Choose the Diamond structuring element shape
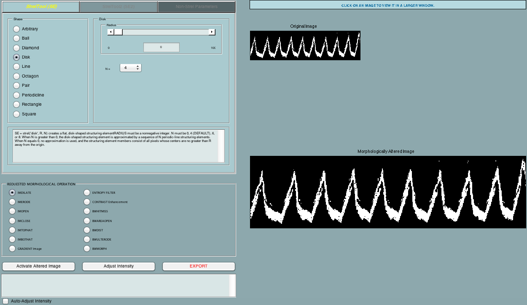 point(16,48)
